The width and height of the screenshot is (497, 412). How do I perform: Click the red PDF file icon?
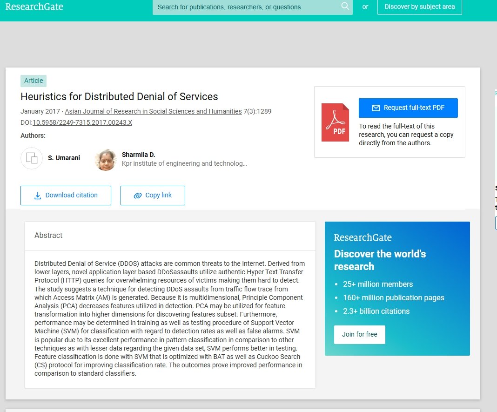coord(335,122)
